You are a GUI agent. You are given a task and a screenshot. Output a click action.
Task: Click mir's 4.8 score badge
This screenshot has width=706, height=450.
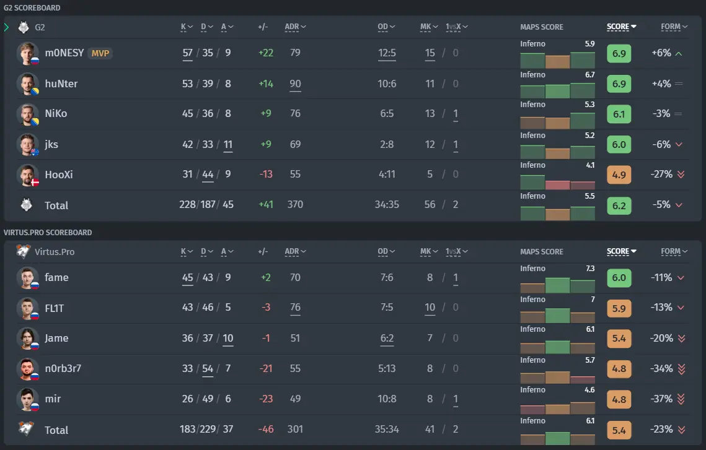tap(619, 399)
